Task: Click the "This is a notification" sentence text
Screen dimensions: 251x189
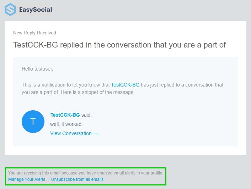Action: click(x=64, y=85)
